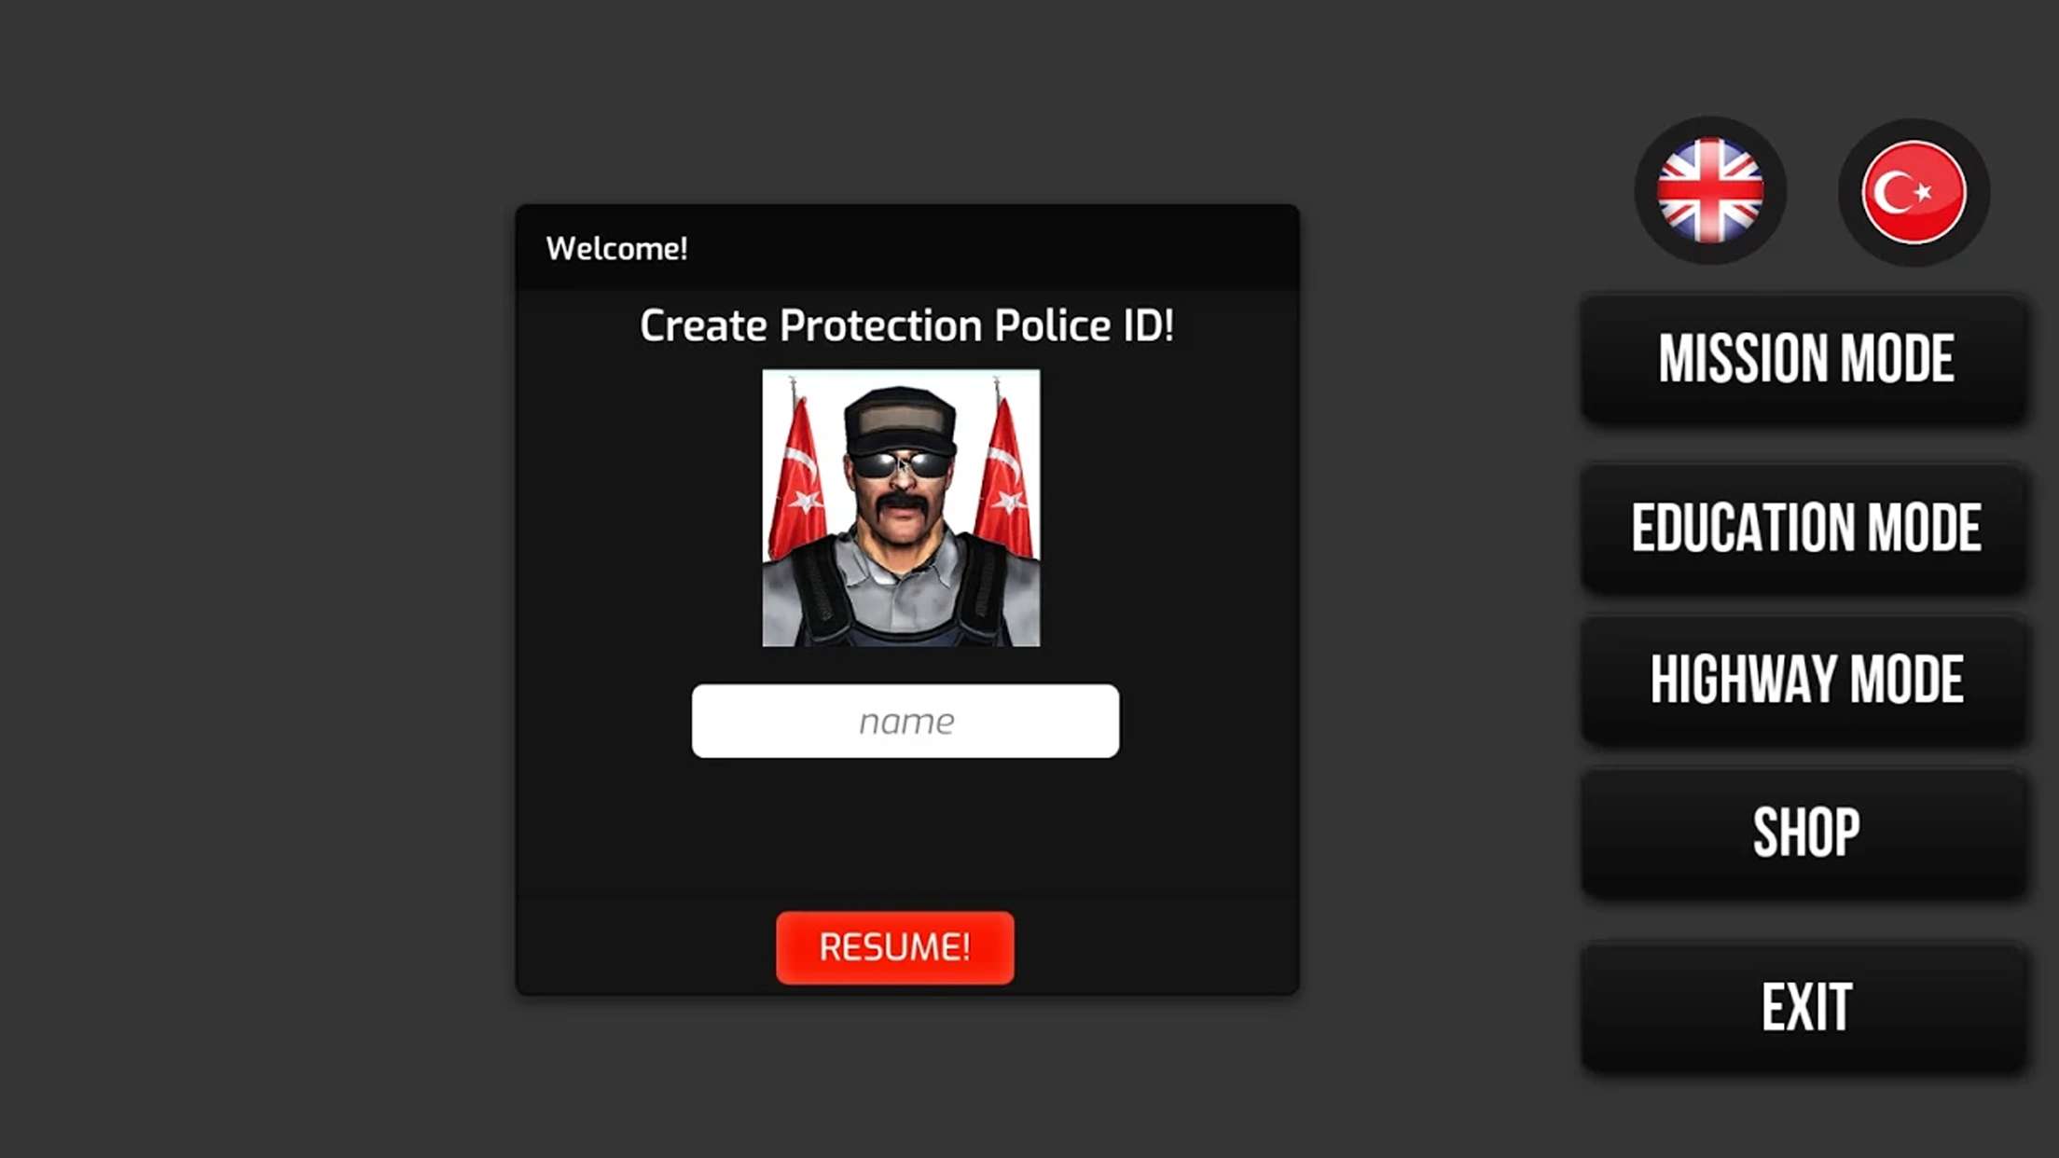Click the officer's black cap
Image resolution: width=2059 pixels, height=1158 pixels.
(900, 420)
